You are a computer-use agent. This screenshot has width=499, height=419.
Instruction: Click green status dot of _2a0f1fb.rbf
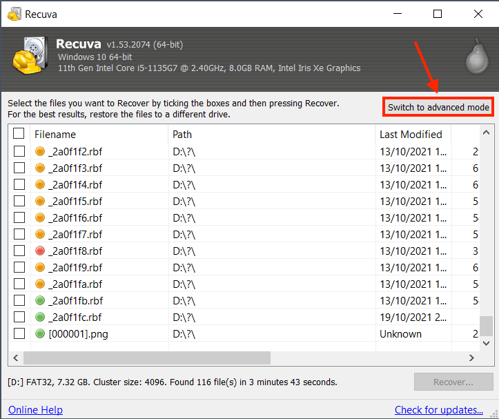pos(40,300)
